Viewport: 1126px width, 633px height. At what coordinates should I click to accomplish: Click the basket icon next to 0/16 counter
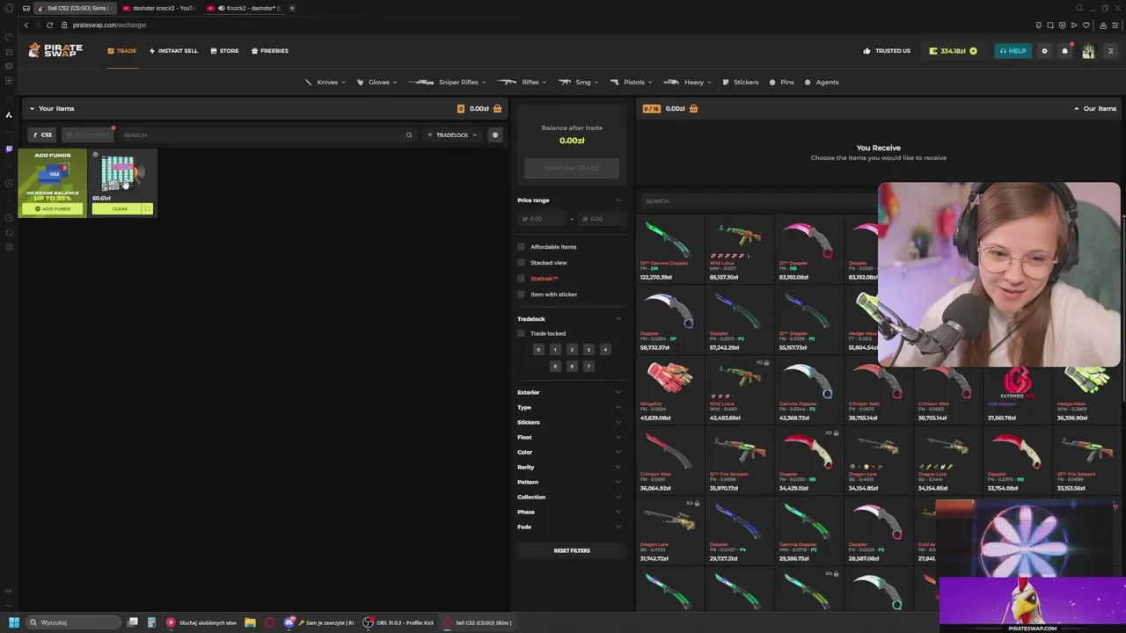[694, 108]
